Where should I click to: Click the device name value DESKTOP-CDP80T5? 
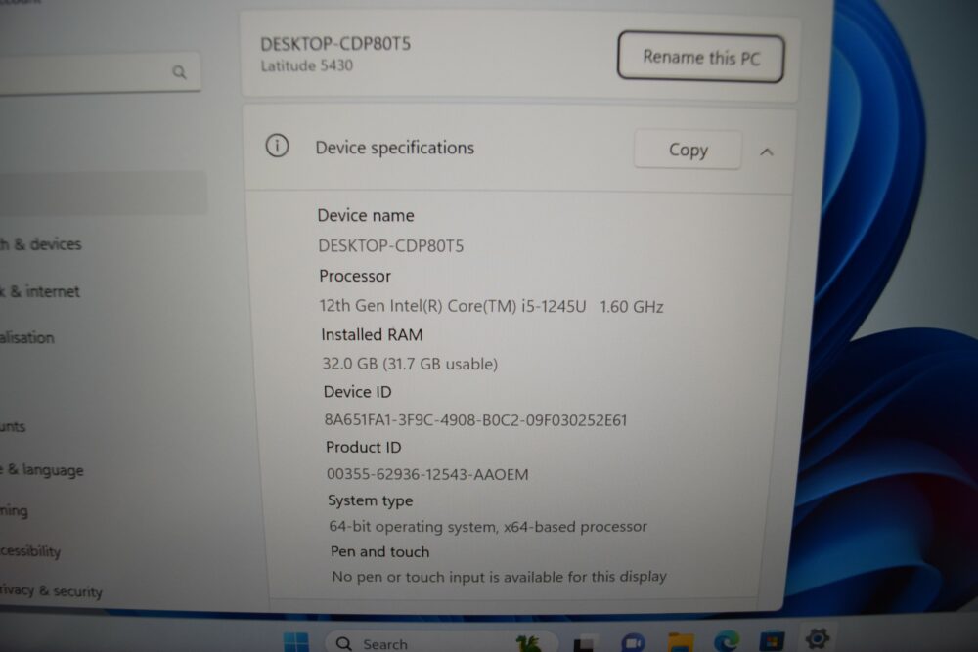390,246
